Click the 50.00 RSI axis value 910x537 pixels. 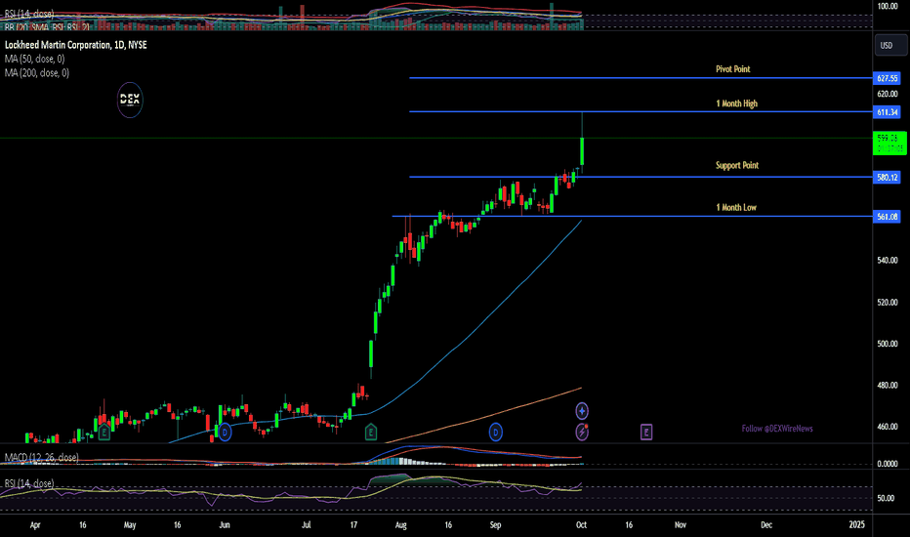coord(886,498)
